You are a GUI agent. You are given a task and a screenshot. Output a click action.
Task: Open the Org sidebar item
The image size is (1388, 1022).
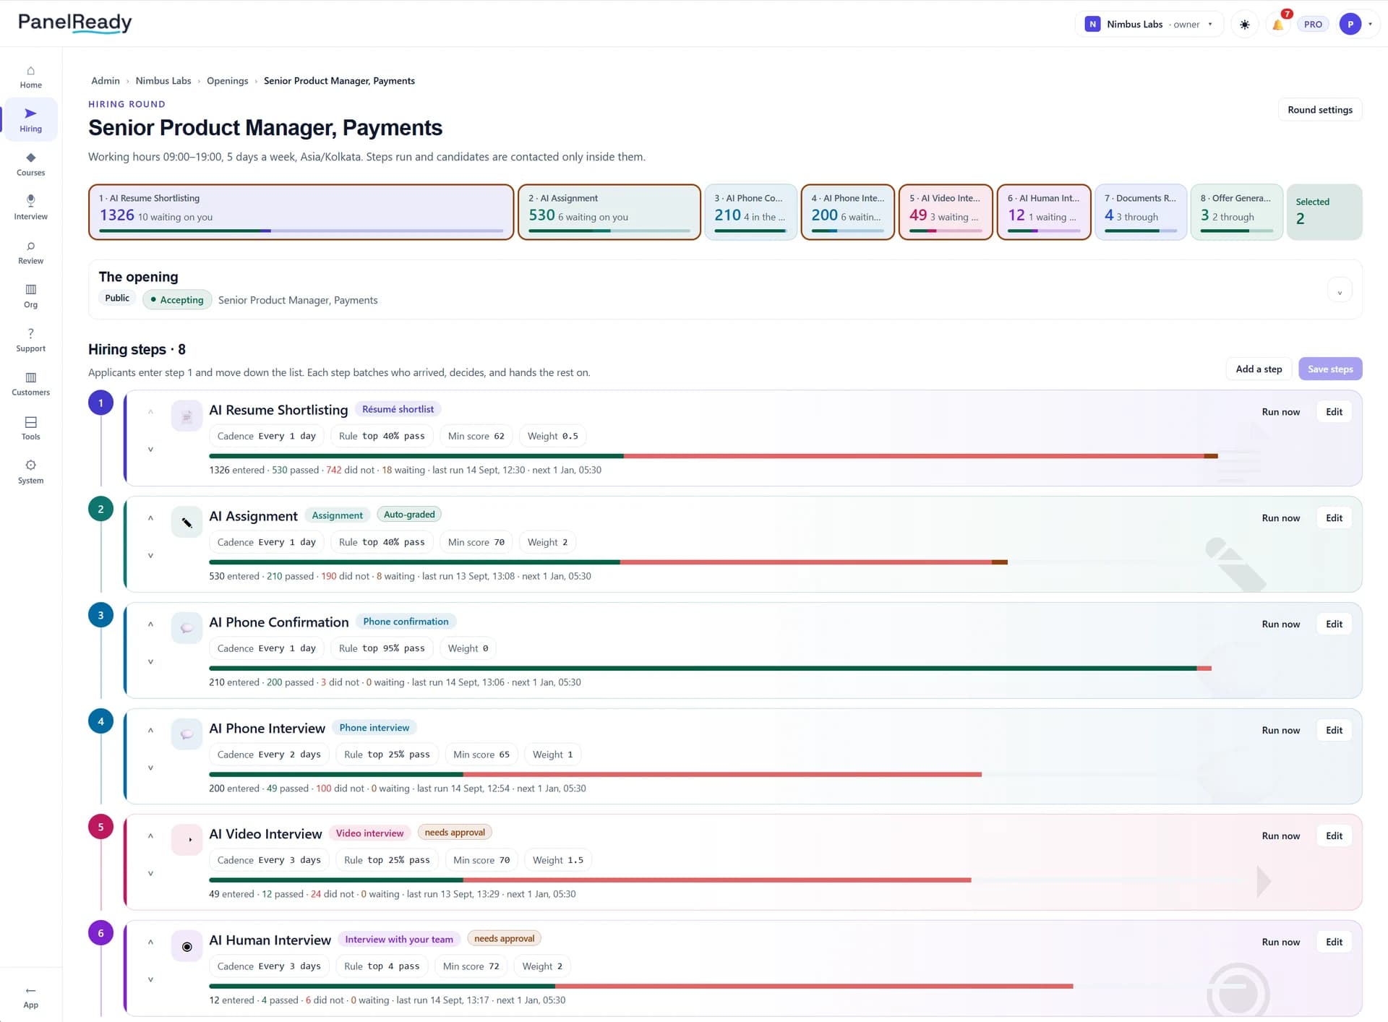coord(30,296)
